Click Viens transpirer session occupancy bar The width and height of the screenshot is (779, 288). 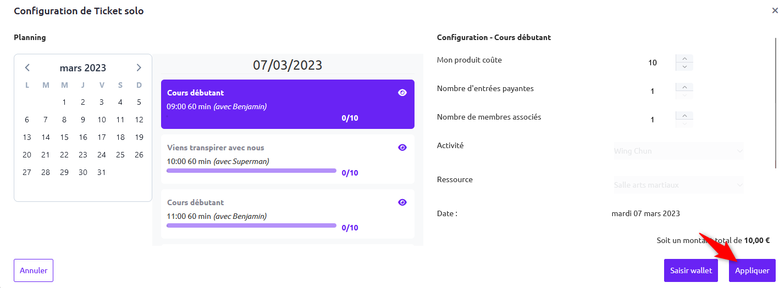[251, 171]
